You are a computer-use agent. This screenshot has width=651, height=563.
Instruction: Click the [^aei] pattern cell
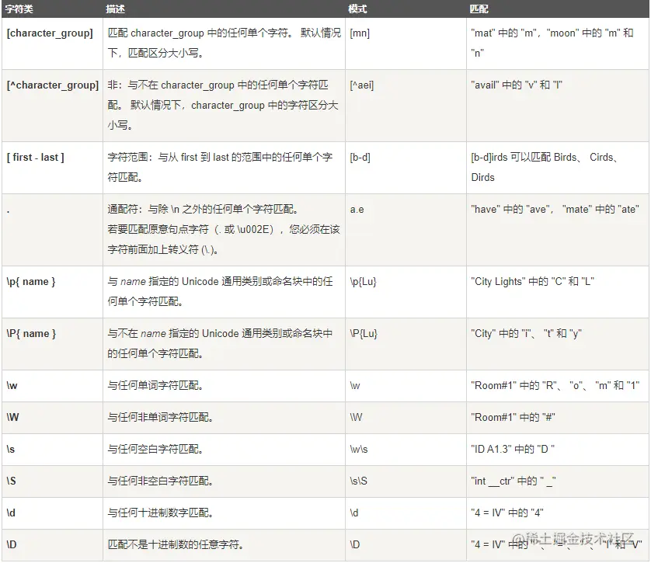[x=406, y=106]
